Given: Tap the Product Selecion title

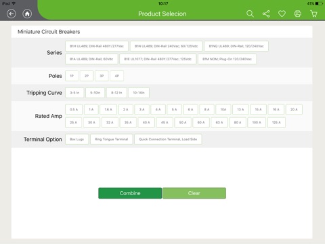Looking at the screenshot, I should click(x=162, y=14).
